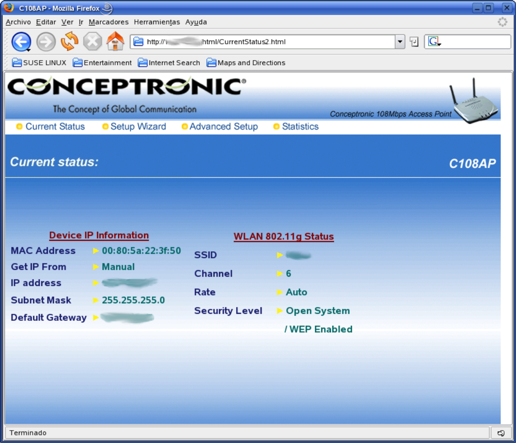Open the Entertainment bookmark folder

click(x=102, y=62)
